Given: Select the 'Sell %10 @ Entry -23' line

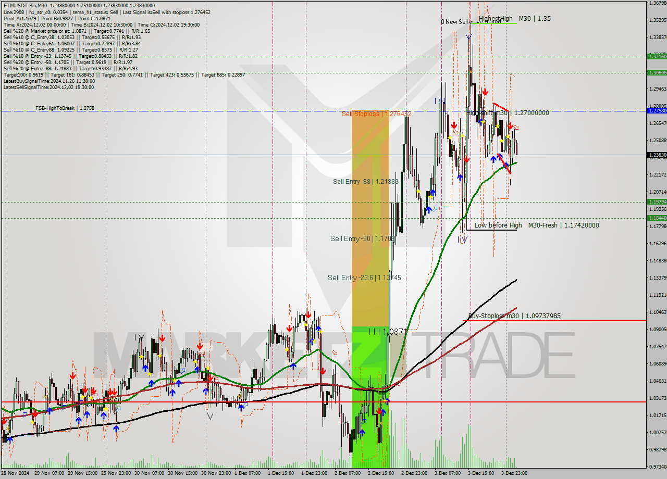Looking at the screenshot, I should click(x=70, y=56).
